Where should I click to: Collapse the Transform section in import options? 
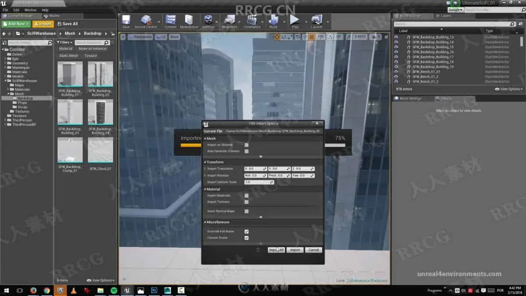(x=205, y=162)
